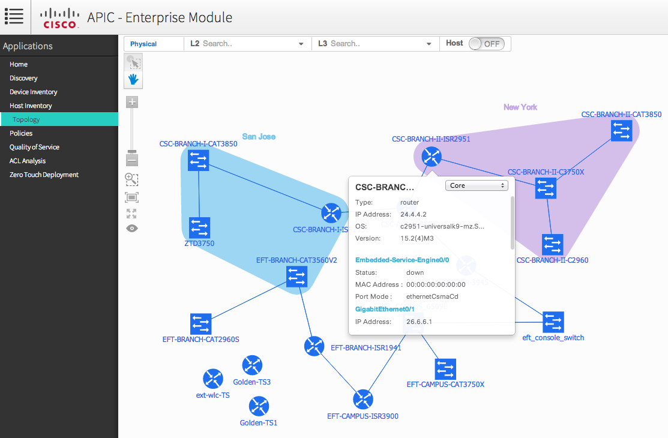This screenshot has height=438, width=668.
Task: Click the Physical view button
Action: [x=143, y=44]
